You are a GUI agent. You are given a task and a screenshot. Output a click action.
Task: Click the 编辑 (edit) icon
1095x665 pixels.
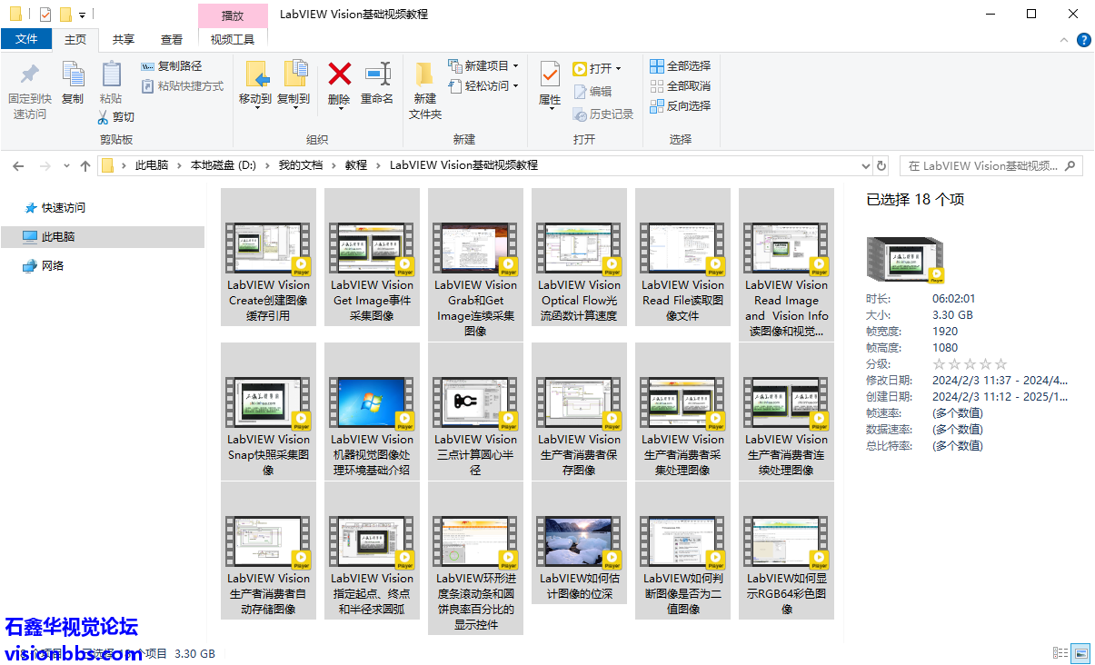[579, 92]
